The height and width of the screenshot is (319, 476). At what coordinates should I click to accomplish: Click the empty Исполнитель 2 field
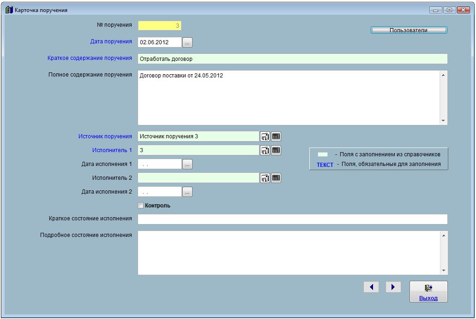point(199,178)
